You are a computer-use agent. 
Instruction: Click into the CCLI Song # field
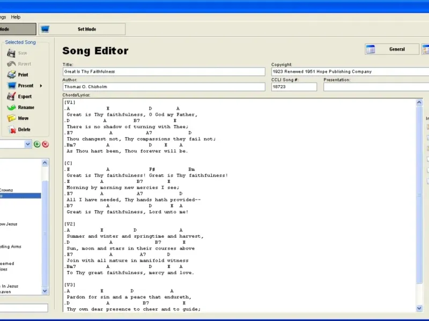pos(294,87)
